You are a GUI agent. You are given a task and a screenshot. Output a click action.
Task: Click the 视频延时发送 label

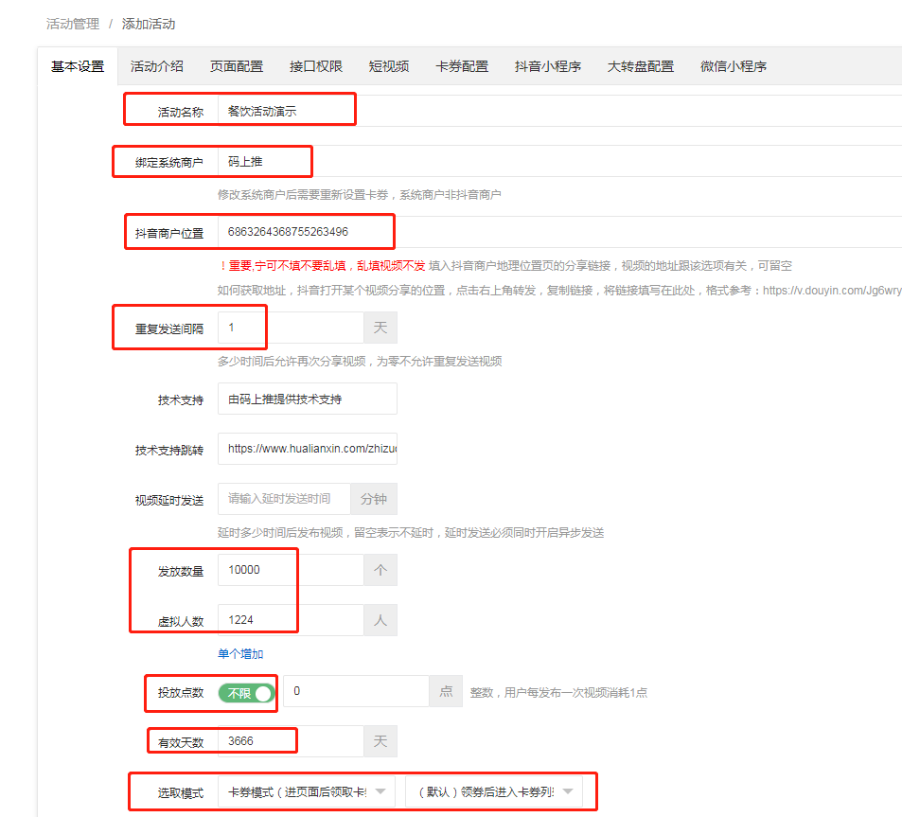[169, 501]
